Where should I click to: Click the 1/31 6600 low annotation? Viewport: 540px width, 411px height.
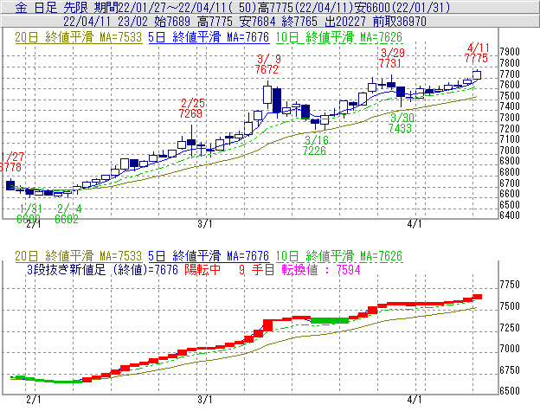click(29, 214)
